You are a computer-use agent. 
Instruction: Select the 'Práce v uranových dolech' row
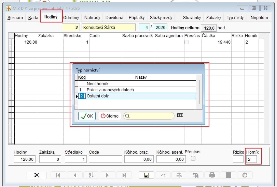(x=110, y=90)
